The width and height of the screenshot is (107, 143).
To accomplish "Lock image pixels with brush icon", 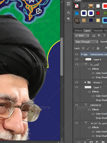I will (x=88, y=48).
